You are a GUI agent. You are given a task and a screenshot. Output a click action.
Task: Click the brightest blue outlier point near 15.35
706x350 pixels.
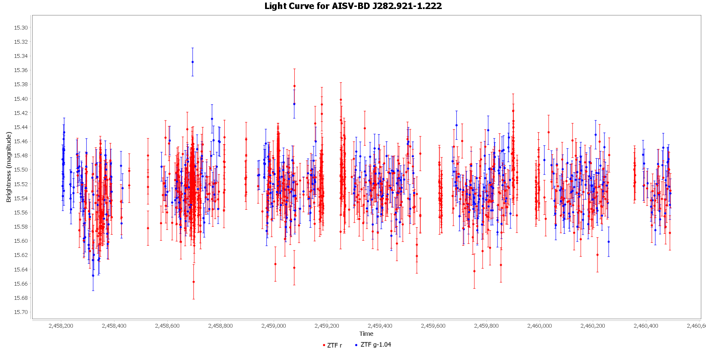193,62
